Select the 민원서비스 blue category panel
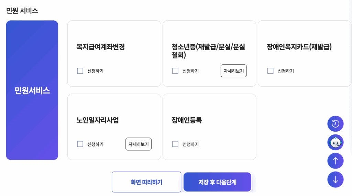This screenshot has height=196, width=352. pyautogui.click(x=32, y=90)
